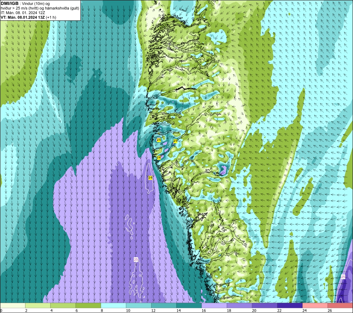
Task: Click the '0' legend scale value
Action: tap(1, 311)
